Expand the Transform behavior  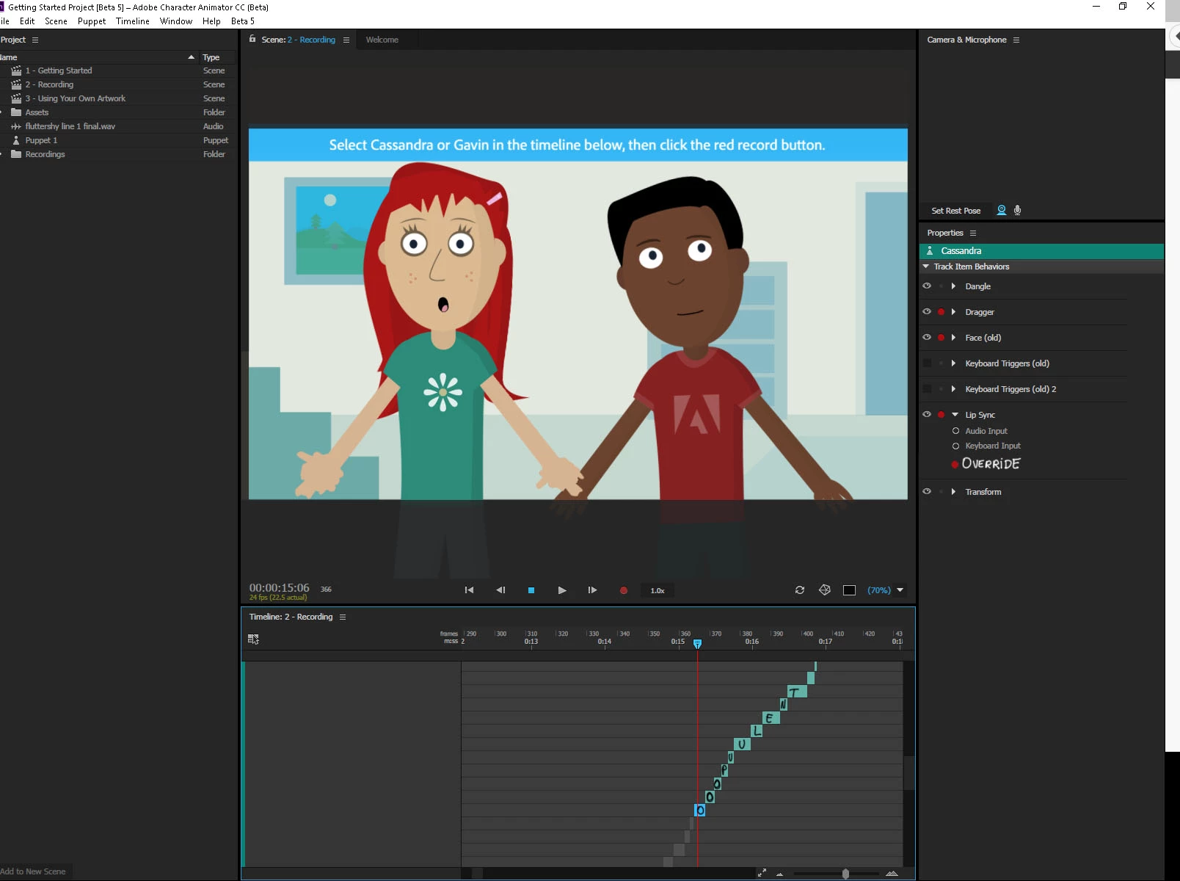coord(953,492)
